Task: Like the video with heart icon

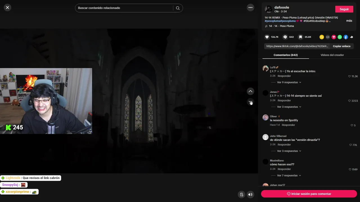Action: click(267, 37)
